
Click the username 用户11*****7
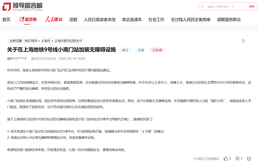point(17,59)
